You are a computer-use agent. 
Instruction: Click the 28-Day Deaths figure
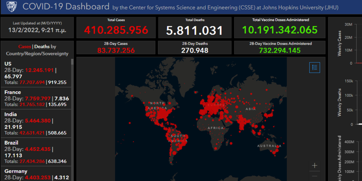195,50
